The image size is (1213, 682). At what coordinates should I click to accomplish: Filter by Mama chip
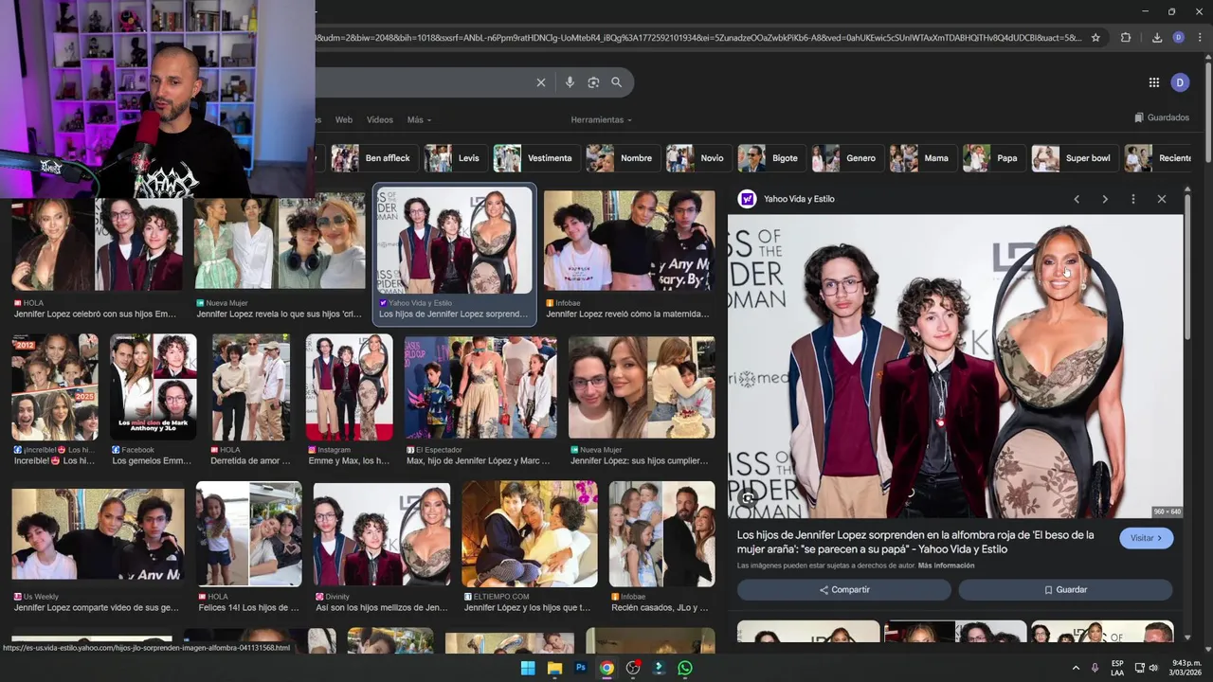point(921,158)
